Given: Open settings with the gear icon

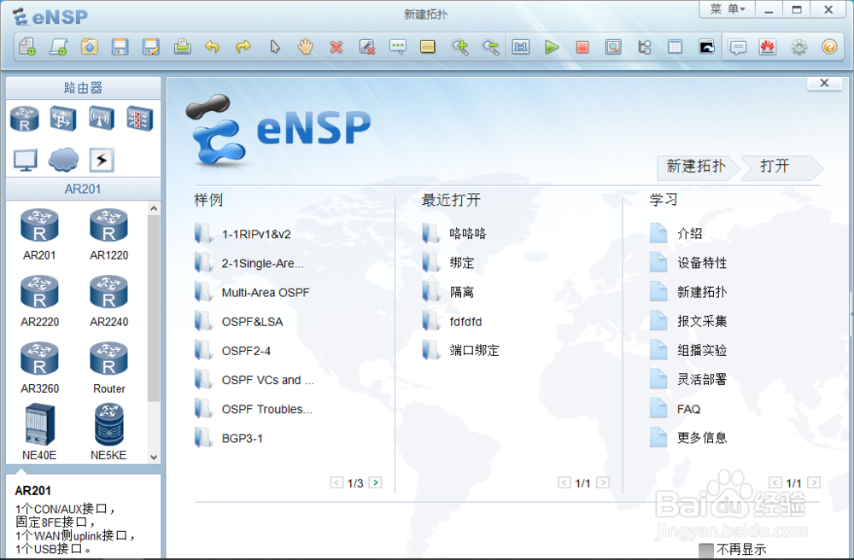Looking at the screenshot, I should [x=799, y=47].
